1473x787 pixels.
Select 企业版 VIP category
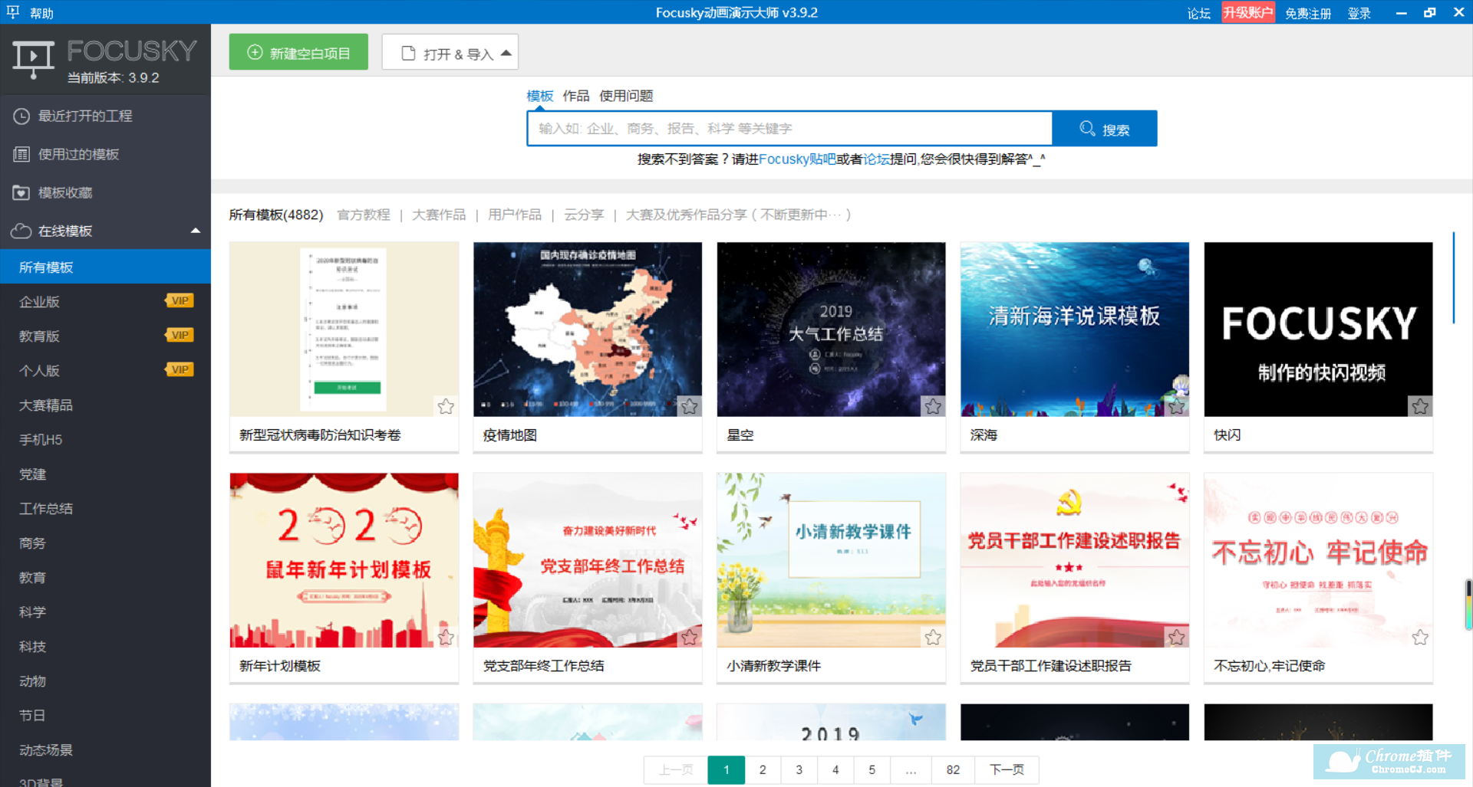pyautogui.click(x=105, y=301)
